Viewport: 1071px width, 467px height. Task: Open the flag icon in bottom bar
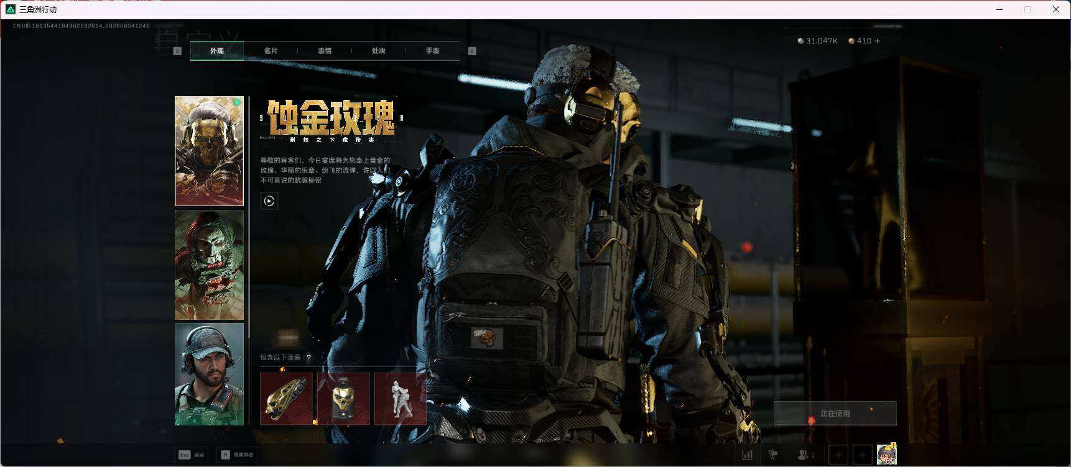773,455
